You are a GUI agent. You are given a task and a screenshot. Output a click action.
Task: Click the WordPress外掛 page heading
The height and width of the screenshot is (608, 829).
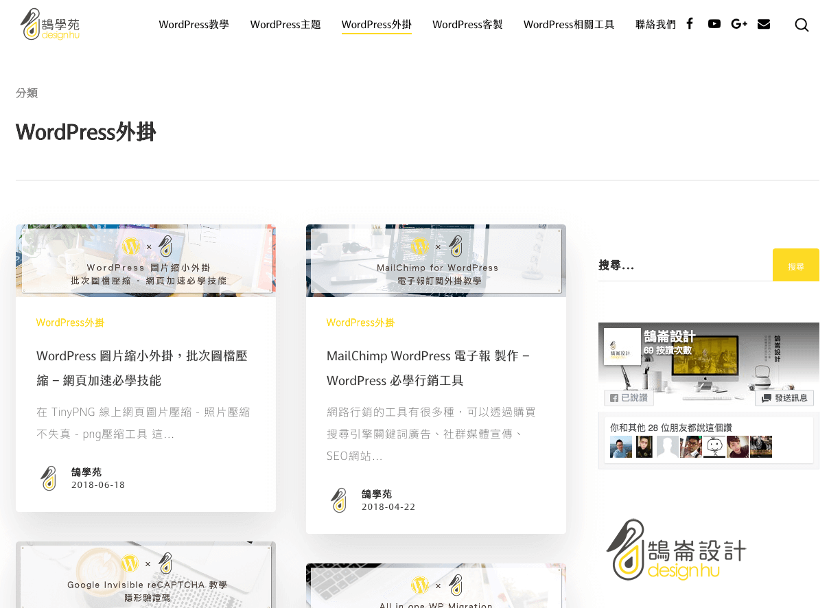click(86, 132)
